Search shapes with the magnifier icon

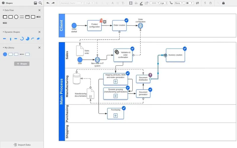(40, 3)
